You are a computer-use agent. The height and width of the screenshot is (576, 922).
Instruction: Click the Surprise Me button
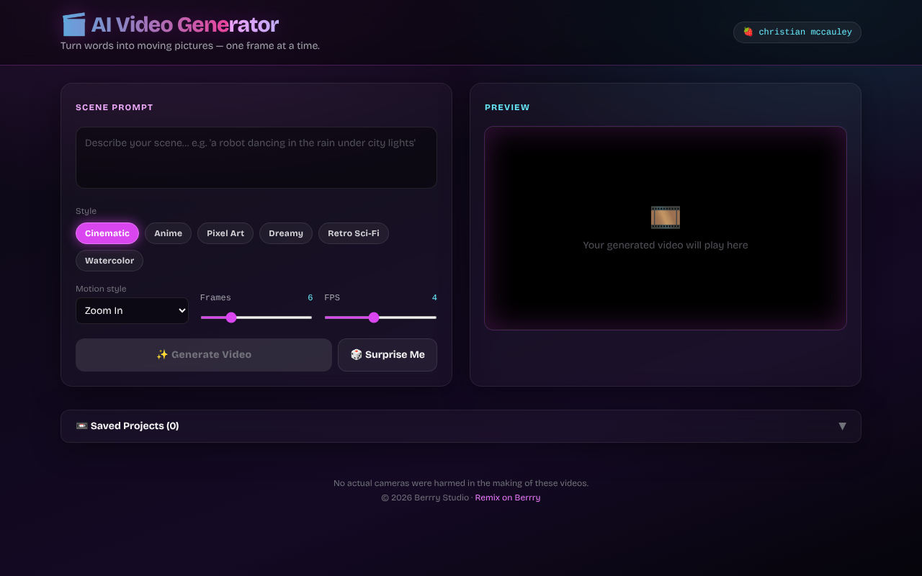point(388,355)
